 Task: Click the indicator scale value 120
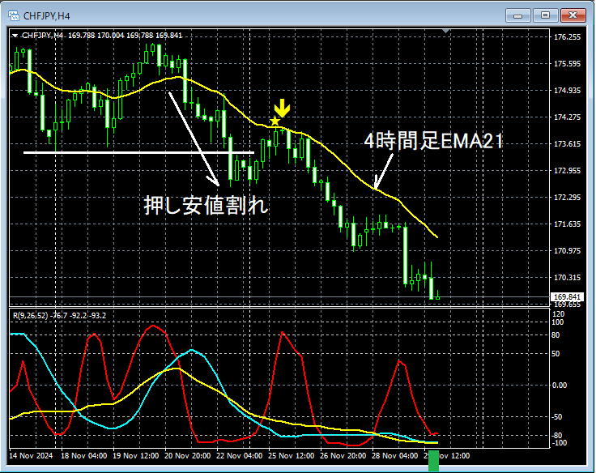(559, 314)
